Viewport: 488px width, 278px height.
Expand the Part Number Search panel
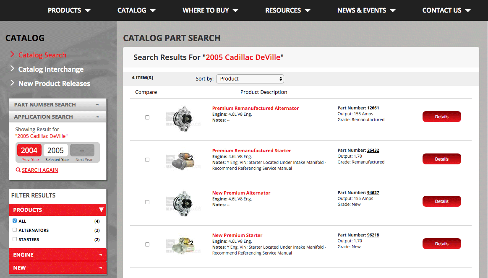pyautogui.click(x=57, y=104)
